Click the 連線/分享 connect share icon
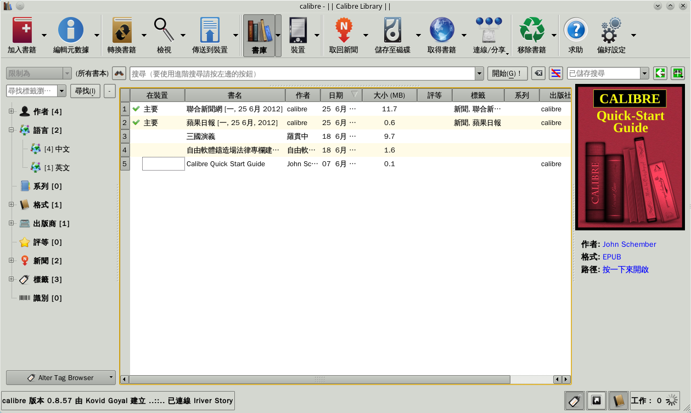691x413 pixels. [488, 30]
